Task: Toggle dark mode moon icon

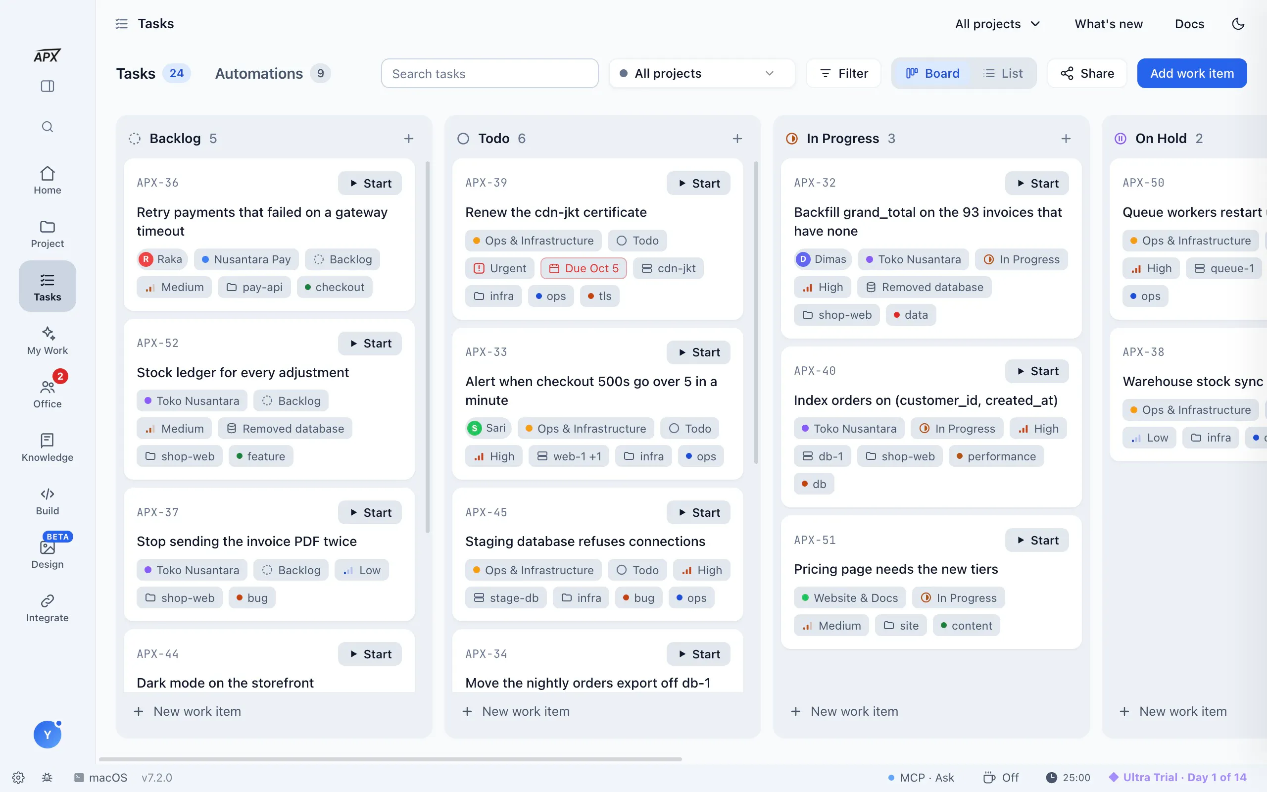Action: click(1238, 24)
